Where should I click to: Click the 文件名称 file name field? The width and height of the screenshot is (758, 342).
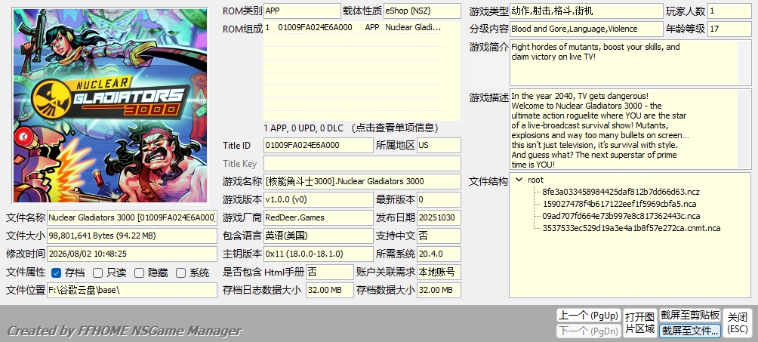pyautogui.click(x=132, y=217)
